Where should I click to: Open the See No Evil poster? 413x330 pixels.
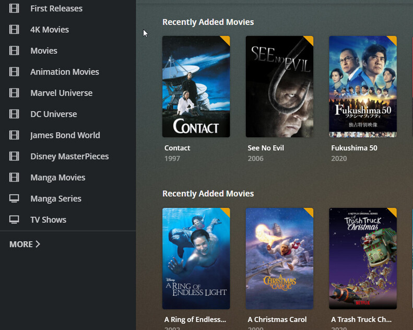(x=279, y=87)
